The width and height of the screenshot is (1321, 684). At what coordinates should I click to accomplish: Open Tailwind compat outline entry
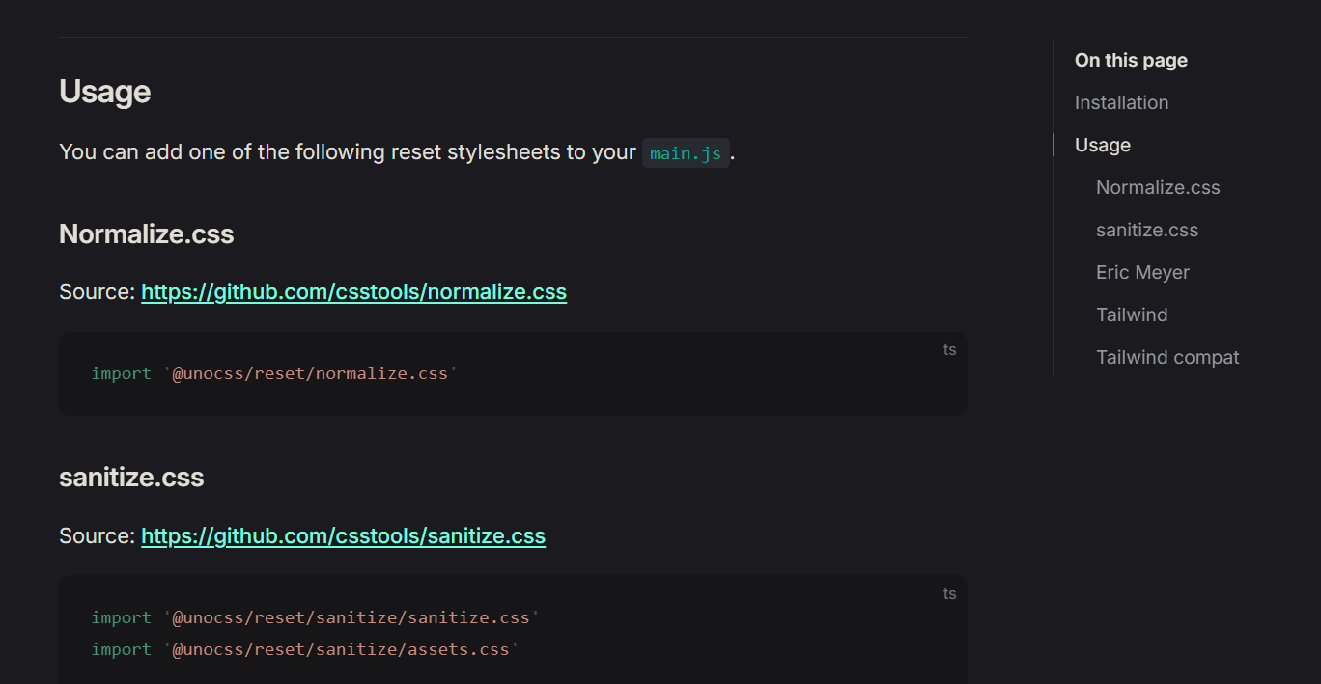1167,357
